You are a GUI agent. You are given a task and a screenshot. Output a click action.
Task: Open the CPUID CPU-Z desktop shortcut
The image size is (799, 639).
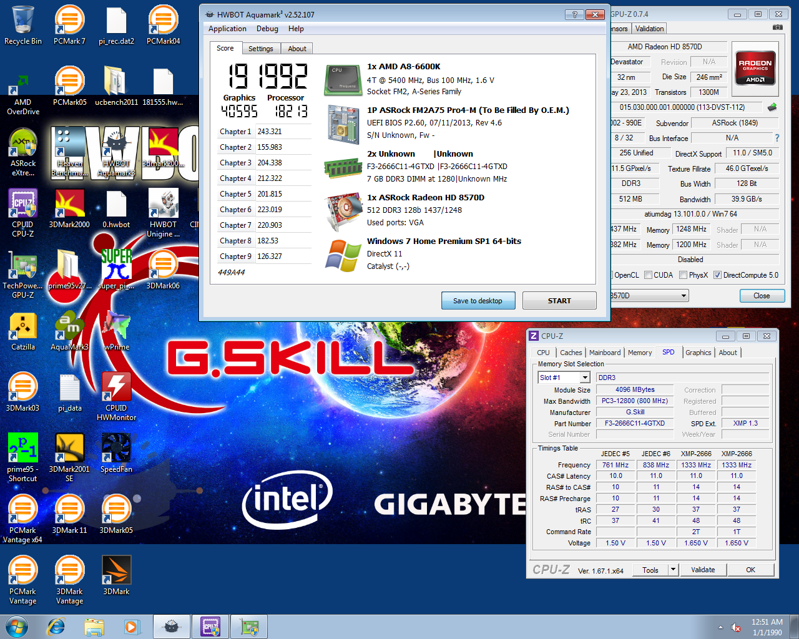pos(23,213)
